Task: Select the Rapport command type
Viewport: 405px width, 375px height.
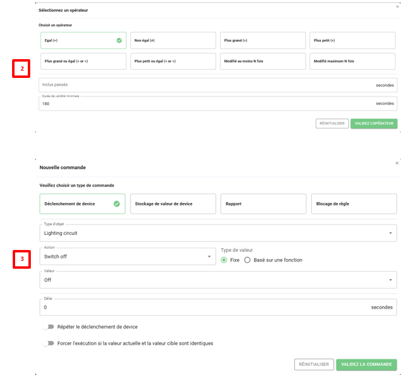Action: tap(263, 204)
